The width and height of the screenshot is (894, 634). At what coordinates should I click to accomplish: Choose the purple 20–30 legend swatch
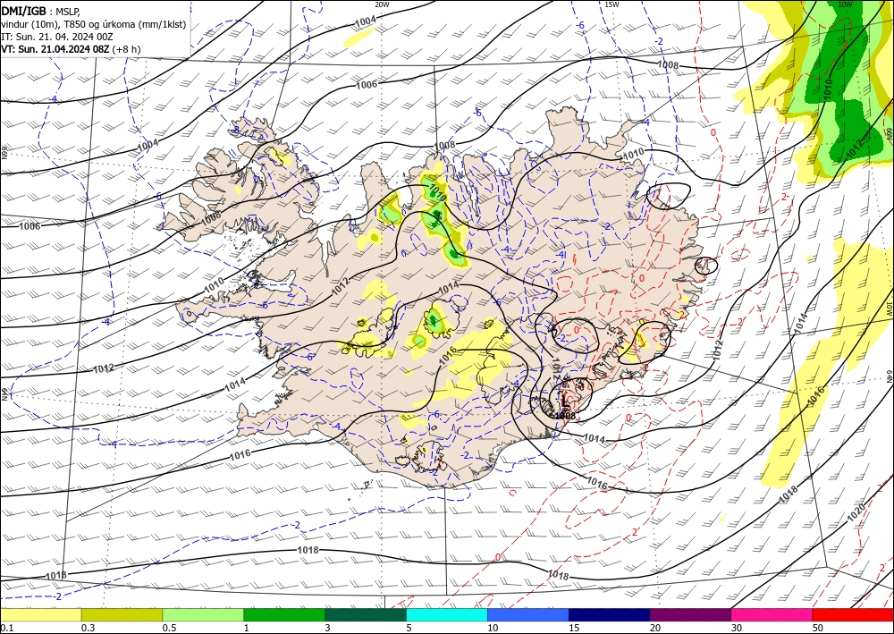tap(690, 614)
